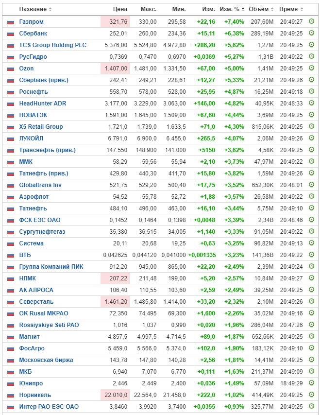Viewport: 321px width, 415px height.
Task: Open the Ozon stock page
Action: 26,69
